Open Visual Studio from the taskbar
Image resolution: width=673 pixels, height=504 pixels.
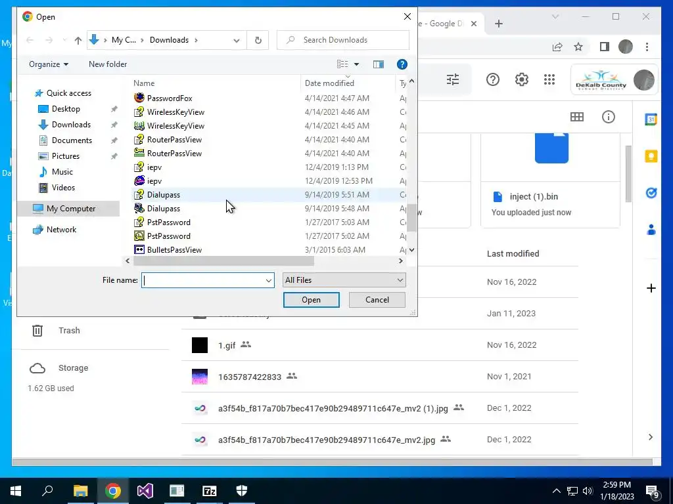click(145, 491)
